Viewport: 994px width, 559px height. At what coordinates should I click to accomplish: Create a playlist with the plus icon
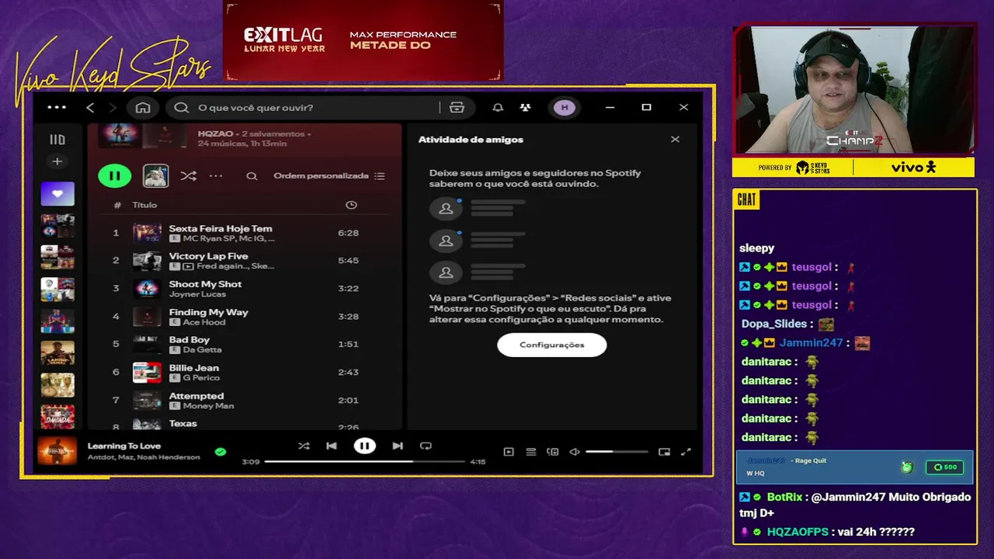pos(57,161)
